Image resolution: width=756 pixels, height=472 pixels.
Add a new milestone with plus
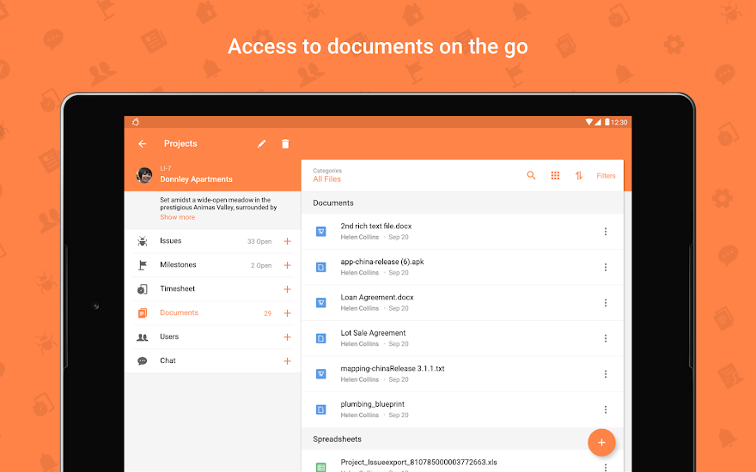coord(287,265)
